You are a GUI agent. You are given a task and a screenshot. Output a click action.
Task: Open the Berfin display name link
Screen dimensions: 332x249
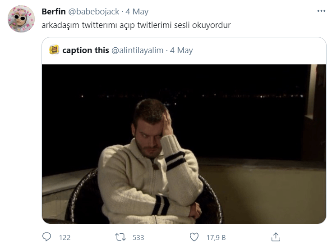54,11
